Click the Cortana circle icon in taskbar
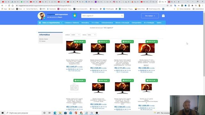The width and height of the screenshot is (205, 115). pos(44,113)
